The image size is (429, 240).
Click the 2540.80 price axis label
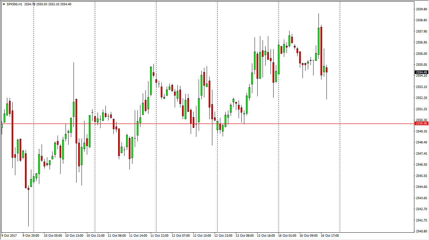coord(421,231)
